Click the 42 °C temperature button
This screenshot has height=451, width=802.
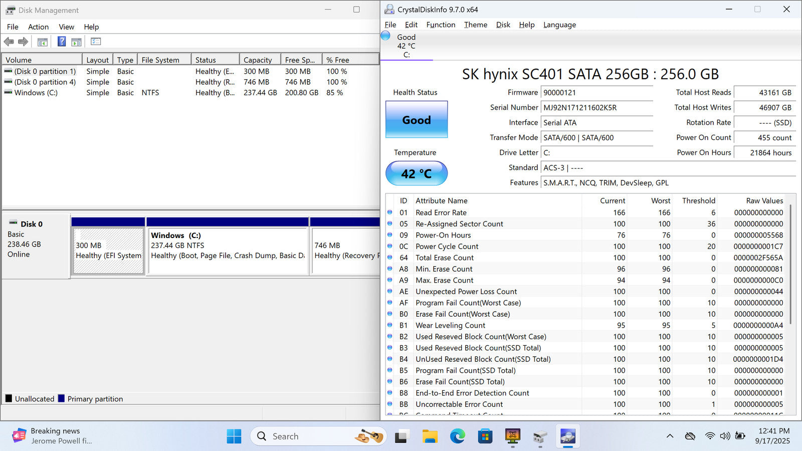(416, 173)
